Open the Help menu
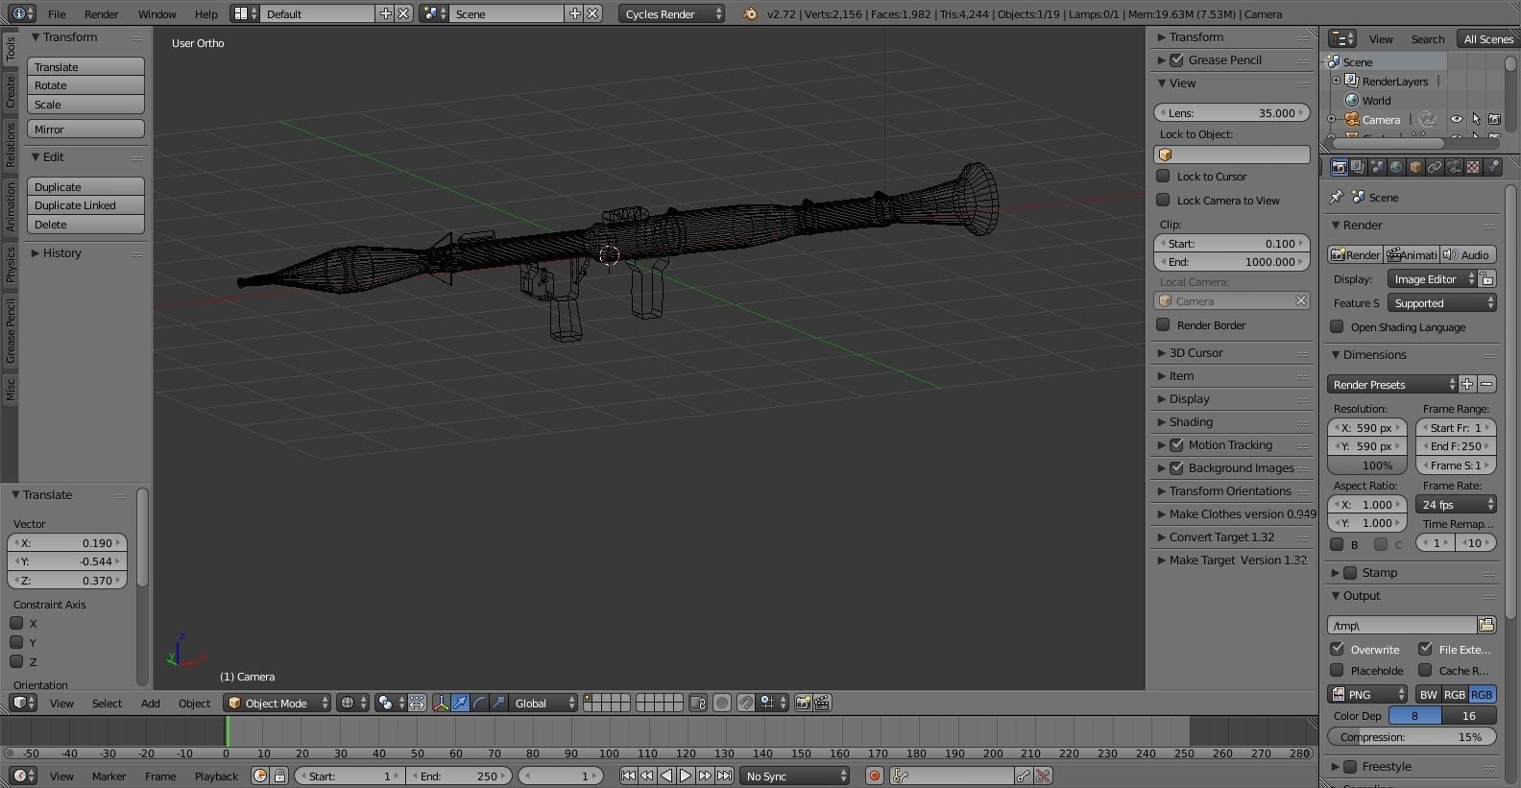This screenshot has height=788, width=1521. [x=205, y=13]
